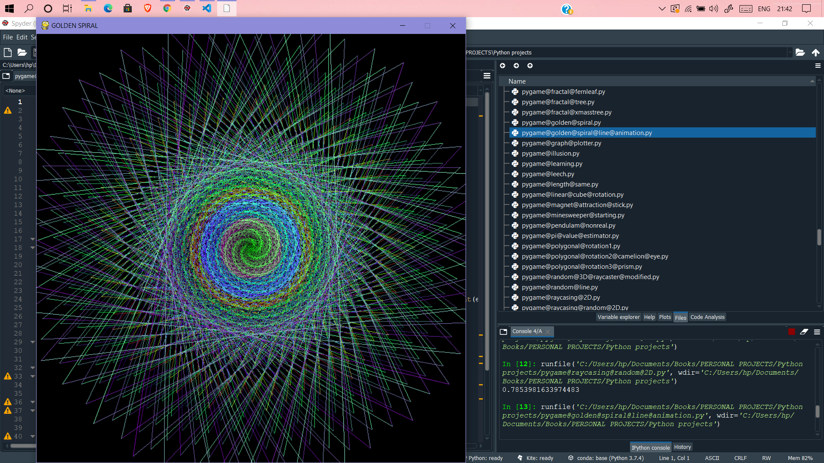Go to next folder in Files pane
This screenshot has height=463, width=824.
pyautogui.click(x=516, y=66)
